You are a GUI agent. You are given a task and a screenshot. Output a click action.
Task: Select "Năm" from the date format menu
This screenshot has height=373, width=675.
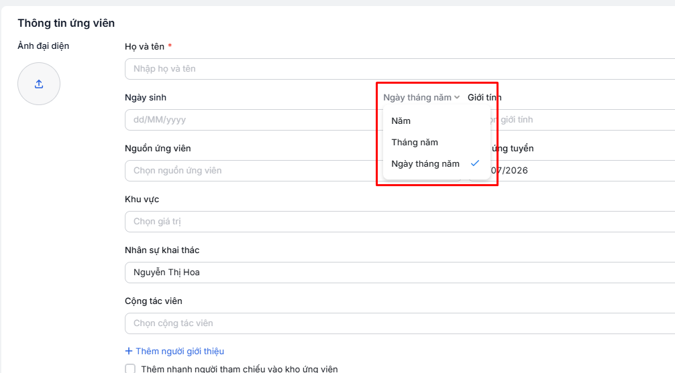[437, 121]
